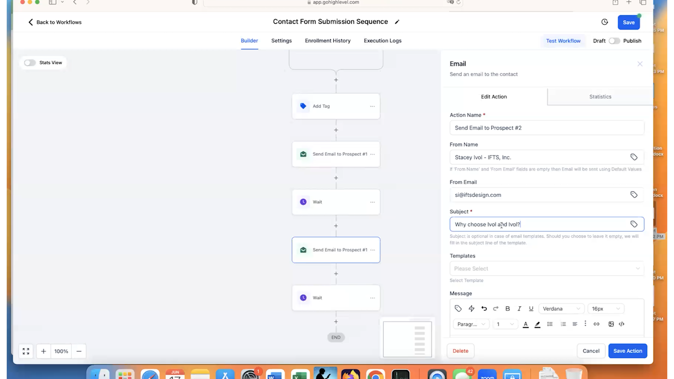The width and height of the screenshot is (674, 379).
Task: Open the Templates Please Select dropdown
Action: [546, 268]
